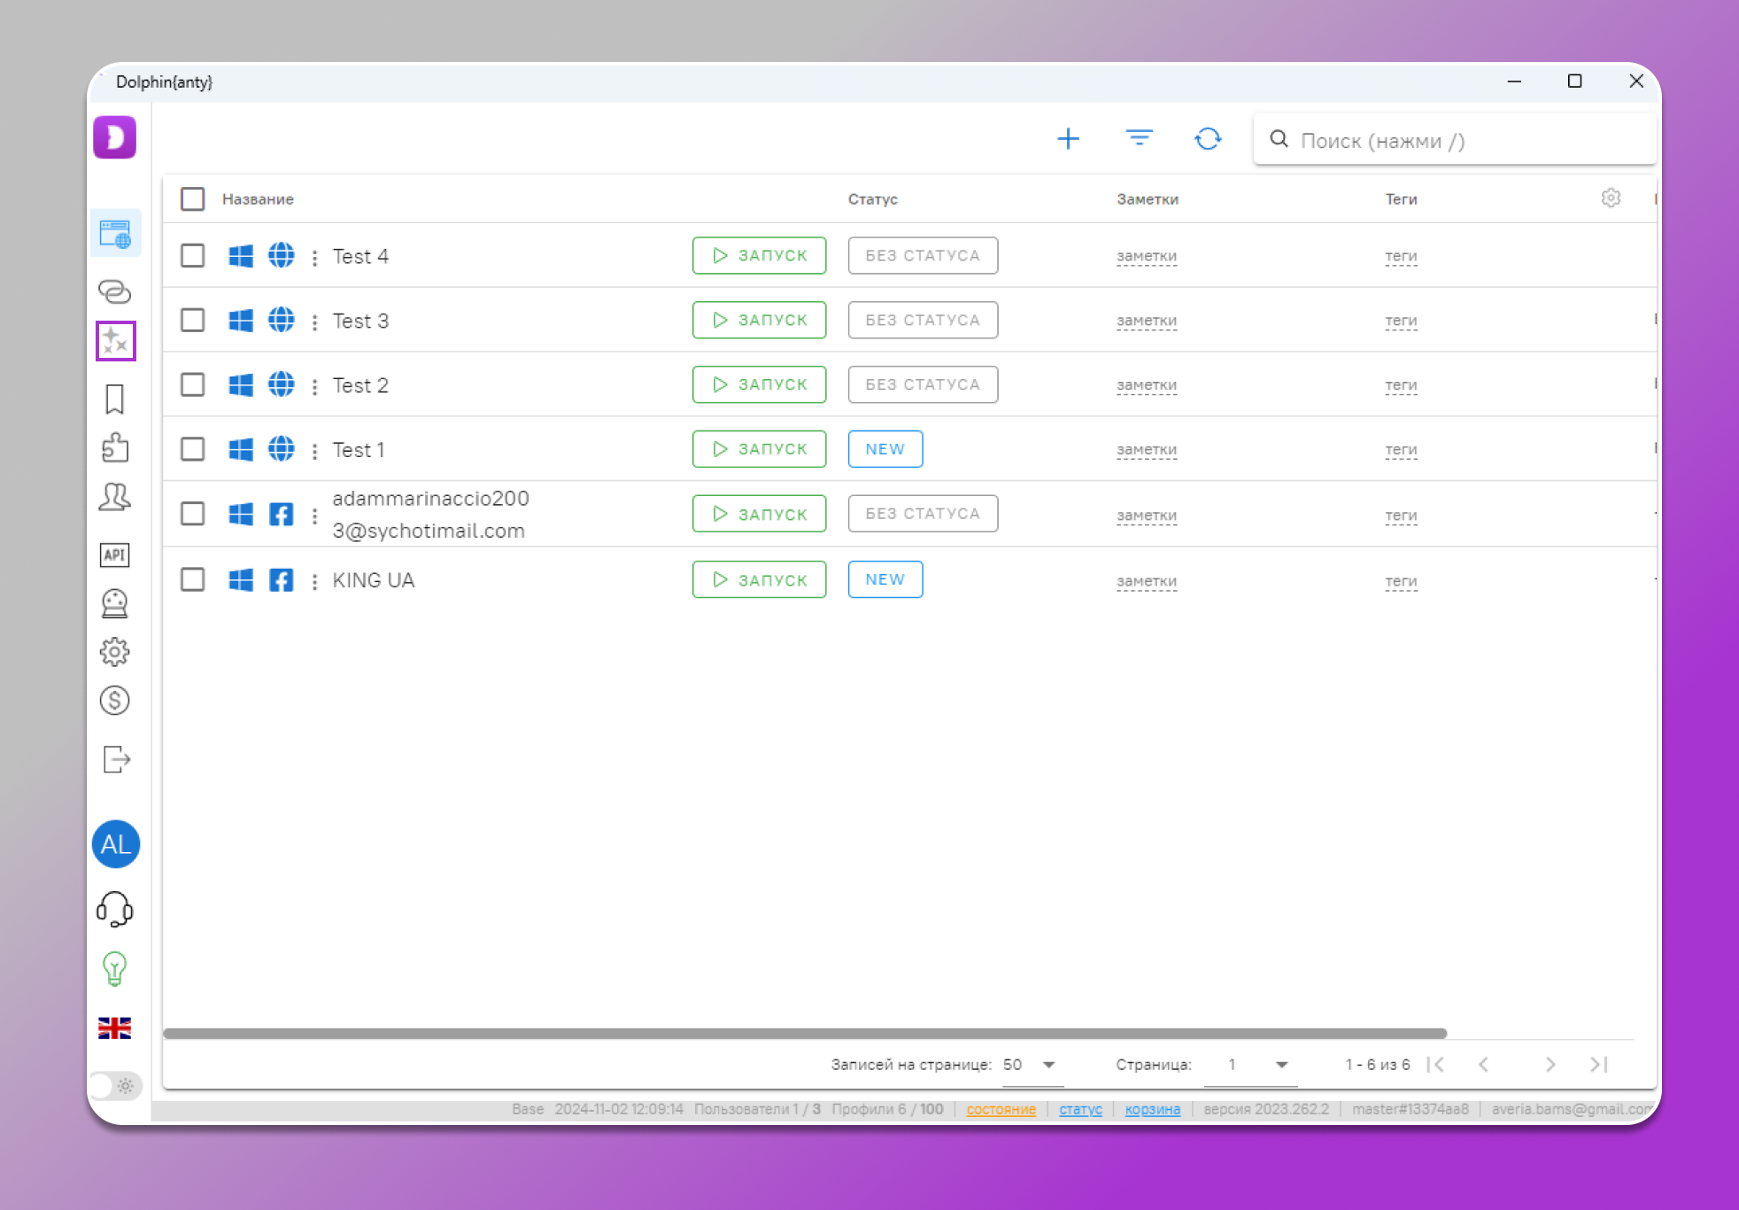
Task: Open the API section in sidebar
Action: (115, 555)
